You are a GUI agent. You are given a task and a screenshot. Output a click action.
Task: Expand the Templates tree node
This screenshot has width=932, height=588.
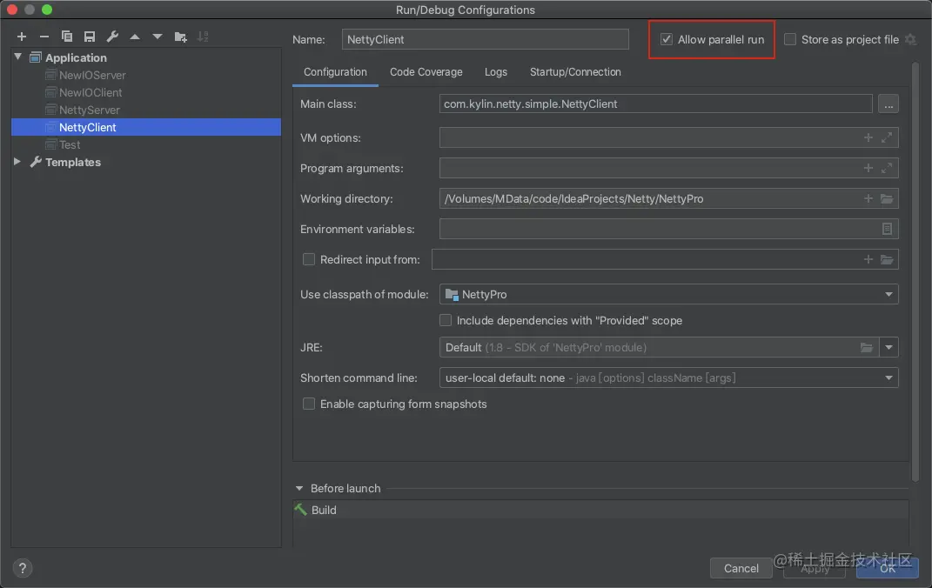(x=17, y=162)
